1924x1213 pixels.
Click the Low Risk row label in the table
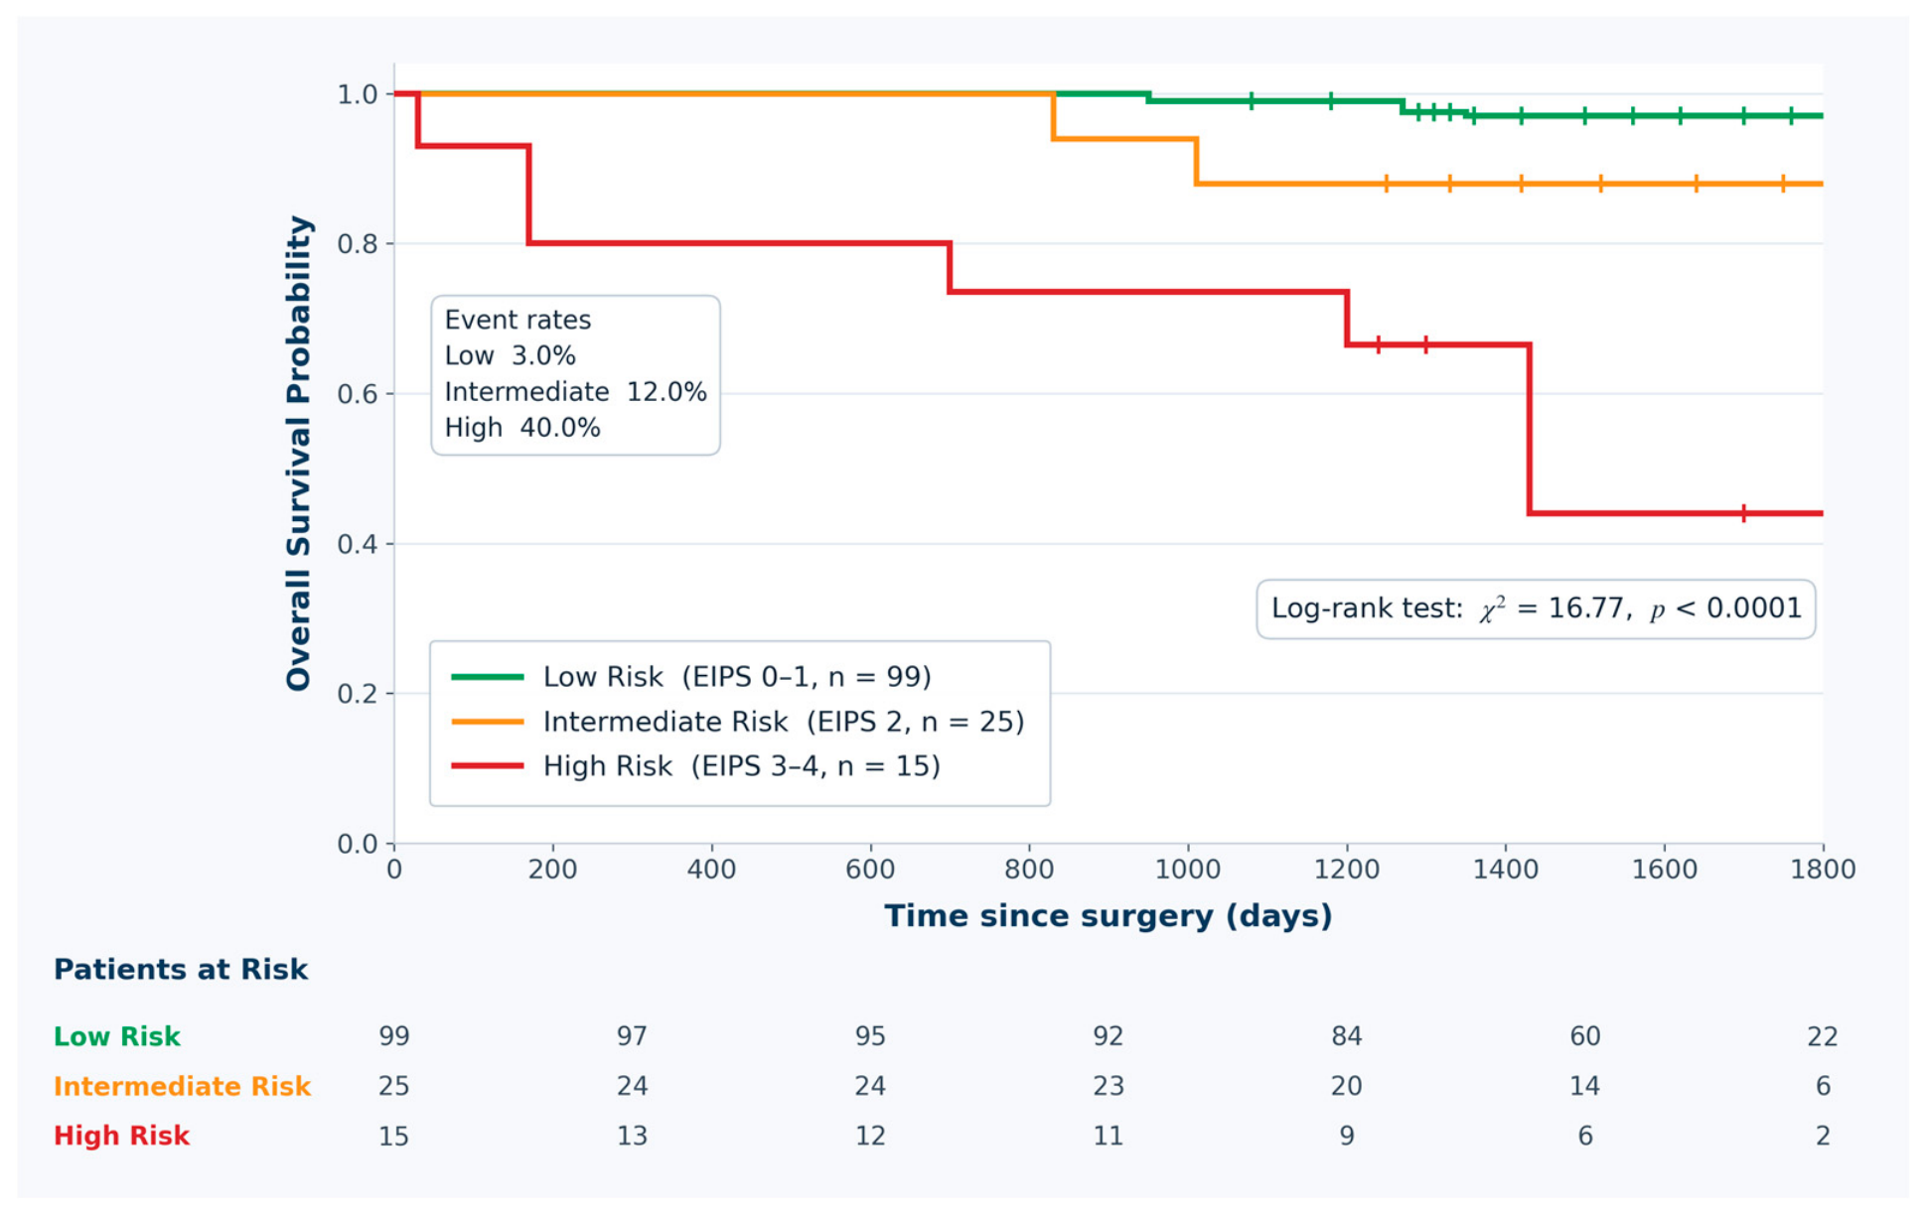click(x=117, y=1036)
